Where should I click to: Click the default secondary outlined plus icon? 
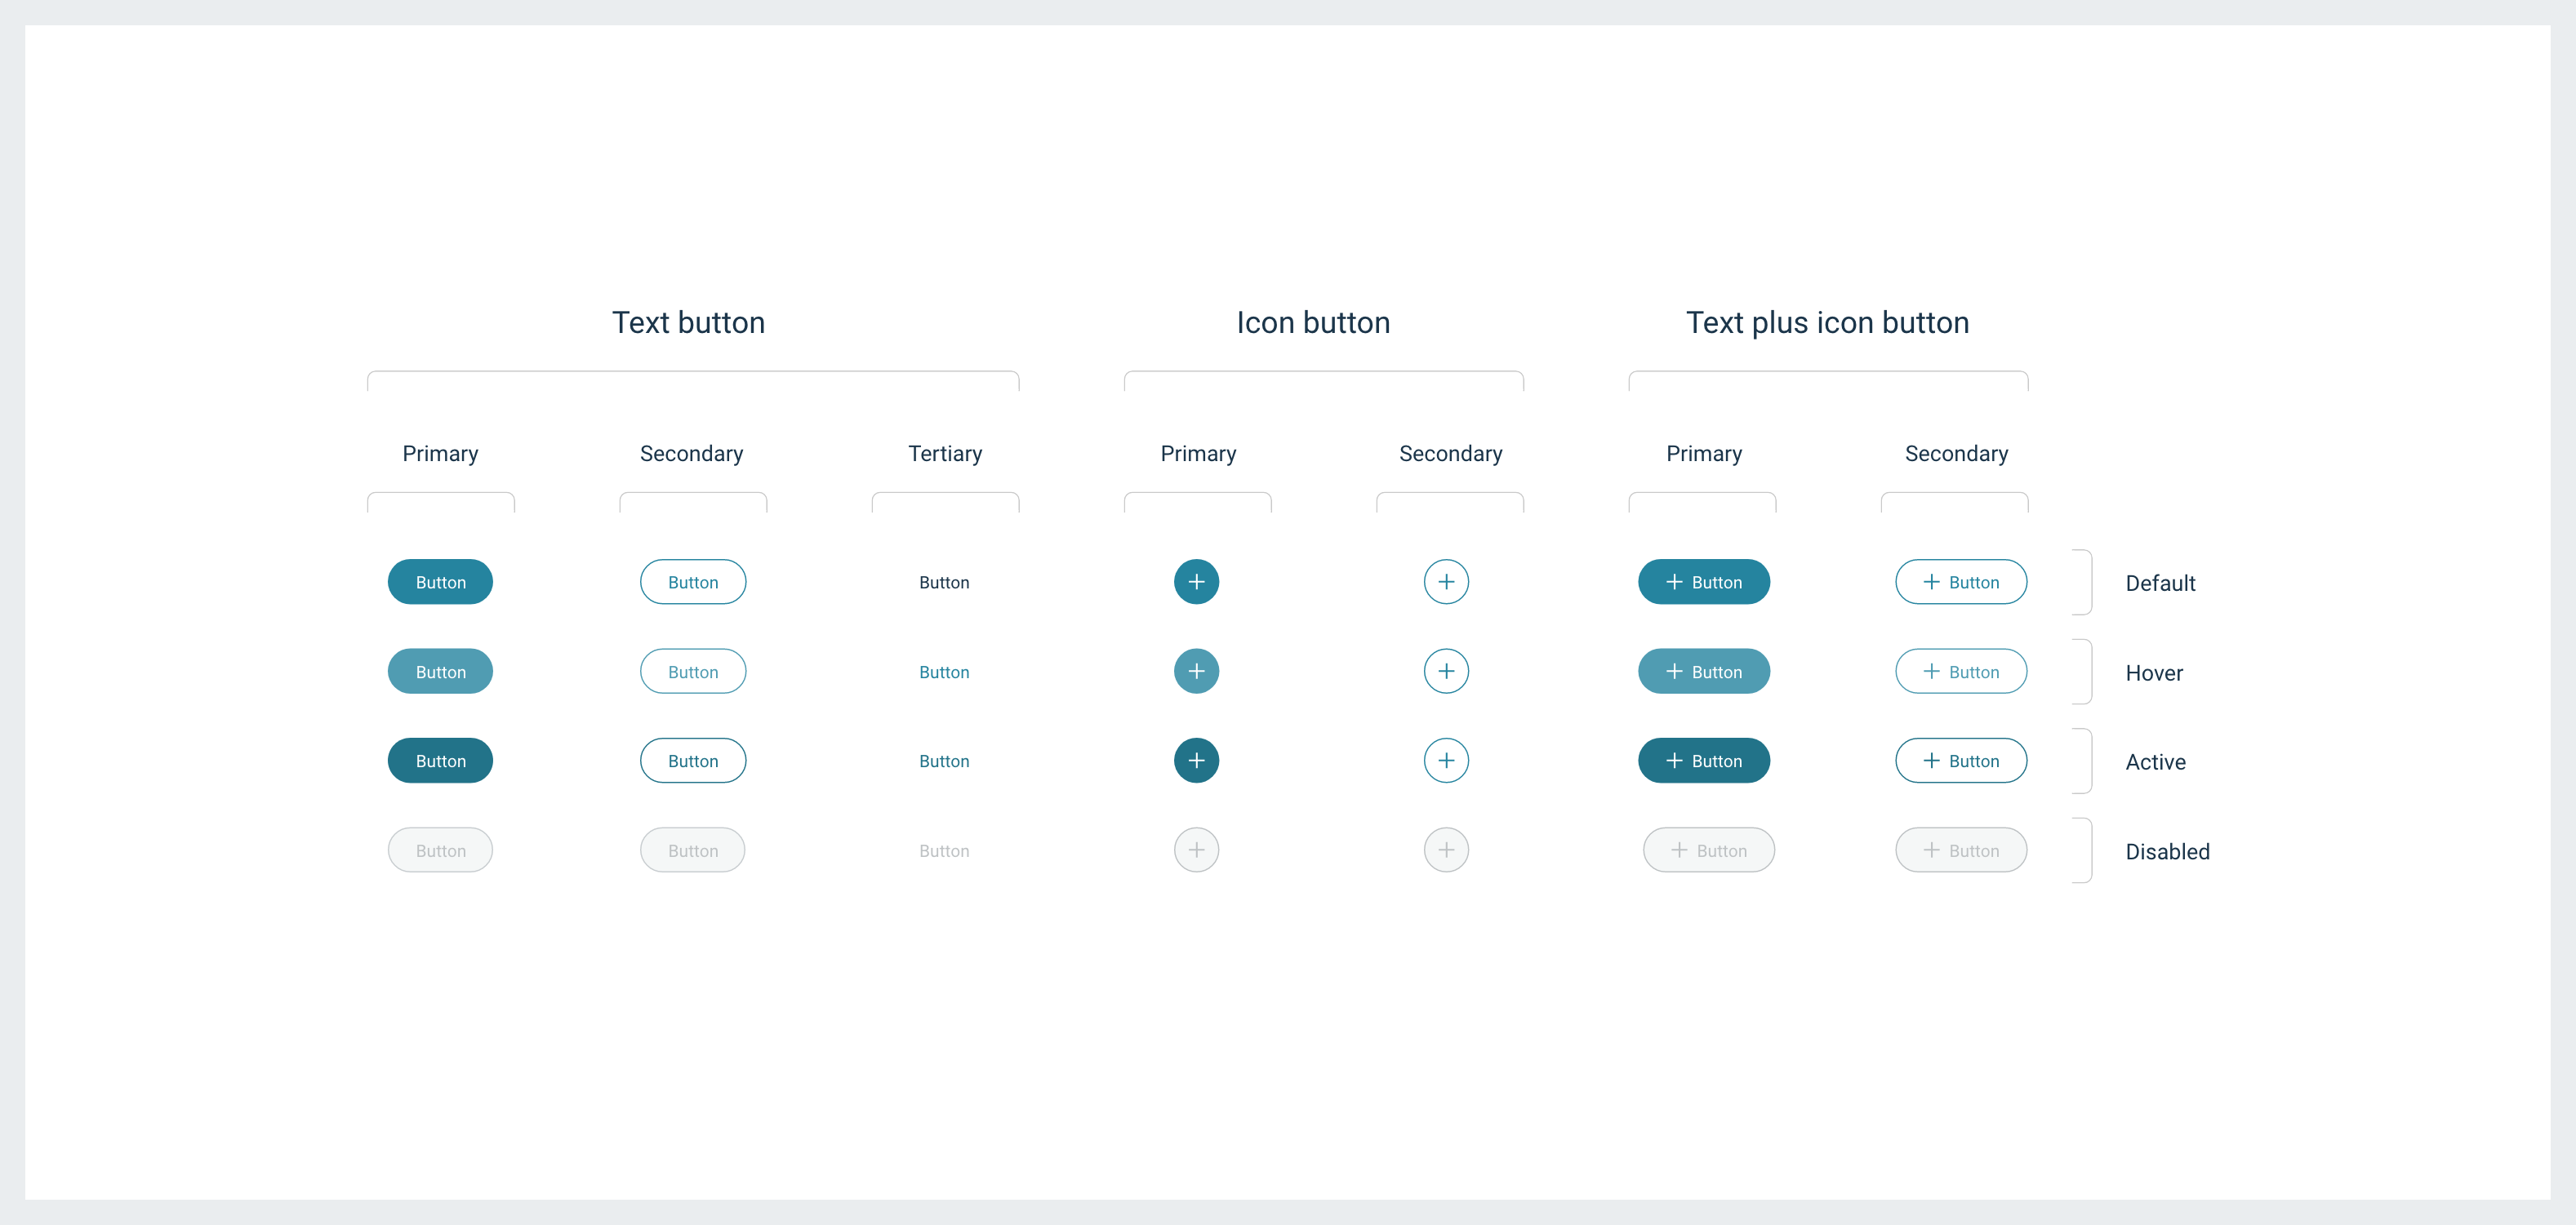click(1446, 582)
